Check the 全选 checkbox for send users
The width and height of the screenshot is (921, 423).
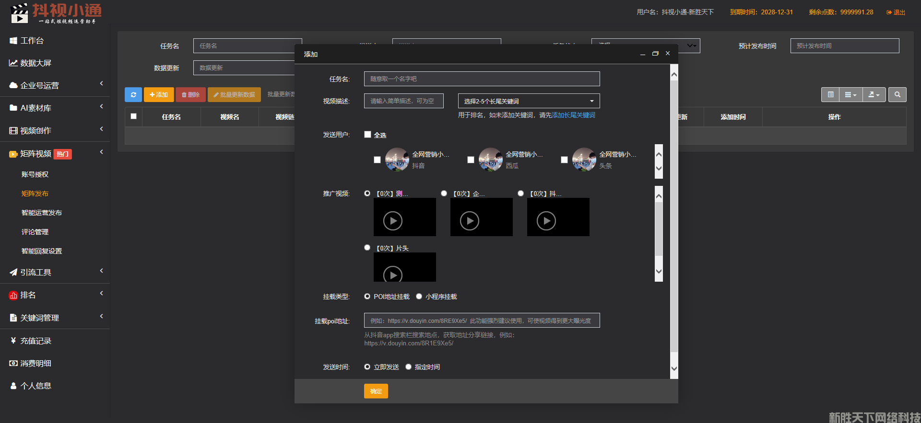[x=368, y=135]
